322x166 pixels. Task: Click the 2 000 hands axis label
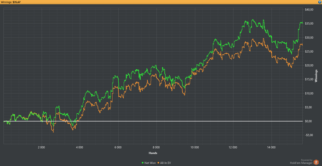(41, 147)
